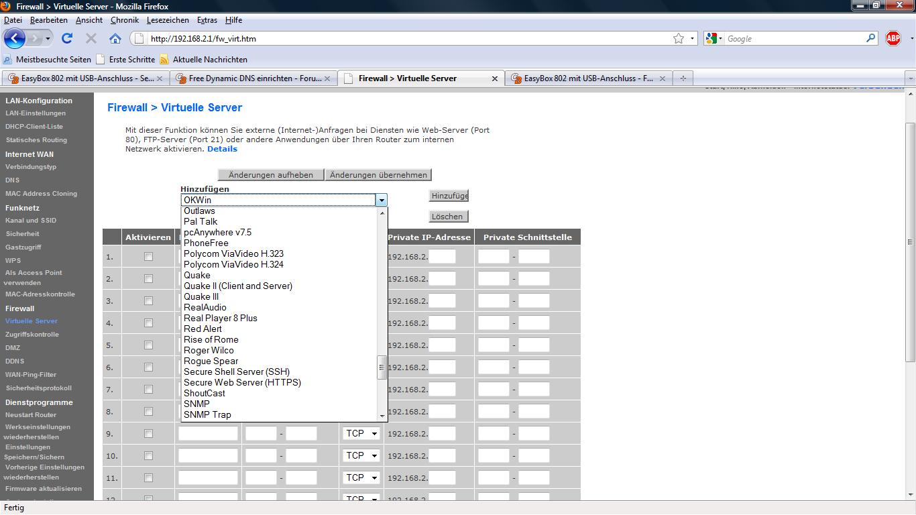Reload the page with the refresh icon
Viewport: 916px width, 515px height.
pyautogui.click(x=67, y=39)
